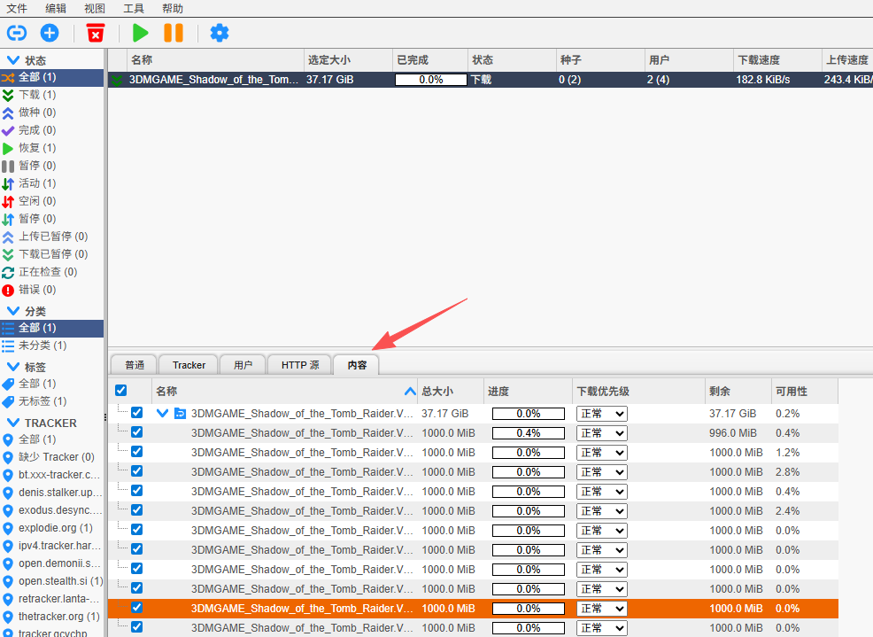This screenshot has height=637, width=873.
Task: Click the green resume play icon
Action: (140, 33)
